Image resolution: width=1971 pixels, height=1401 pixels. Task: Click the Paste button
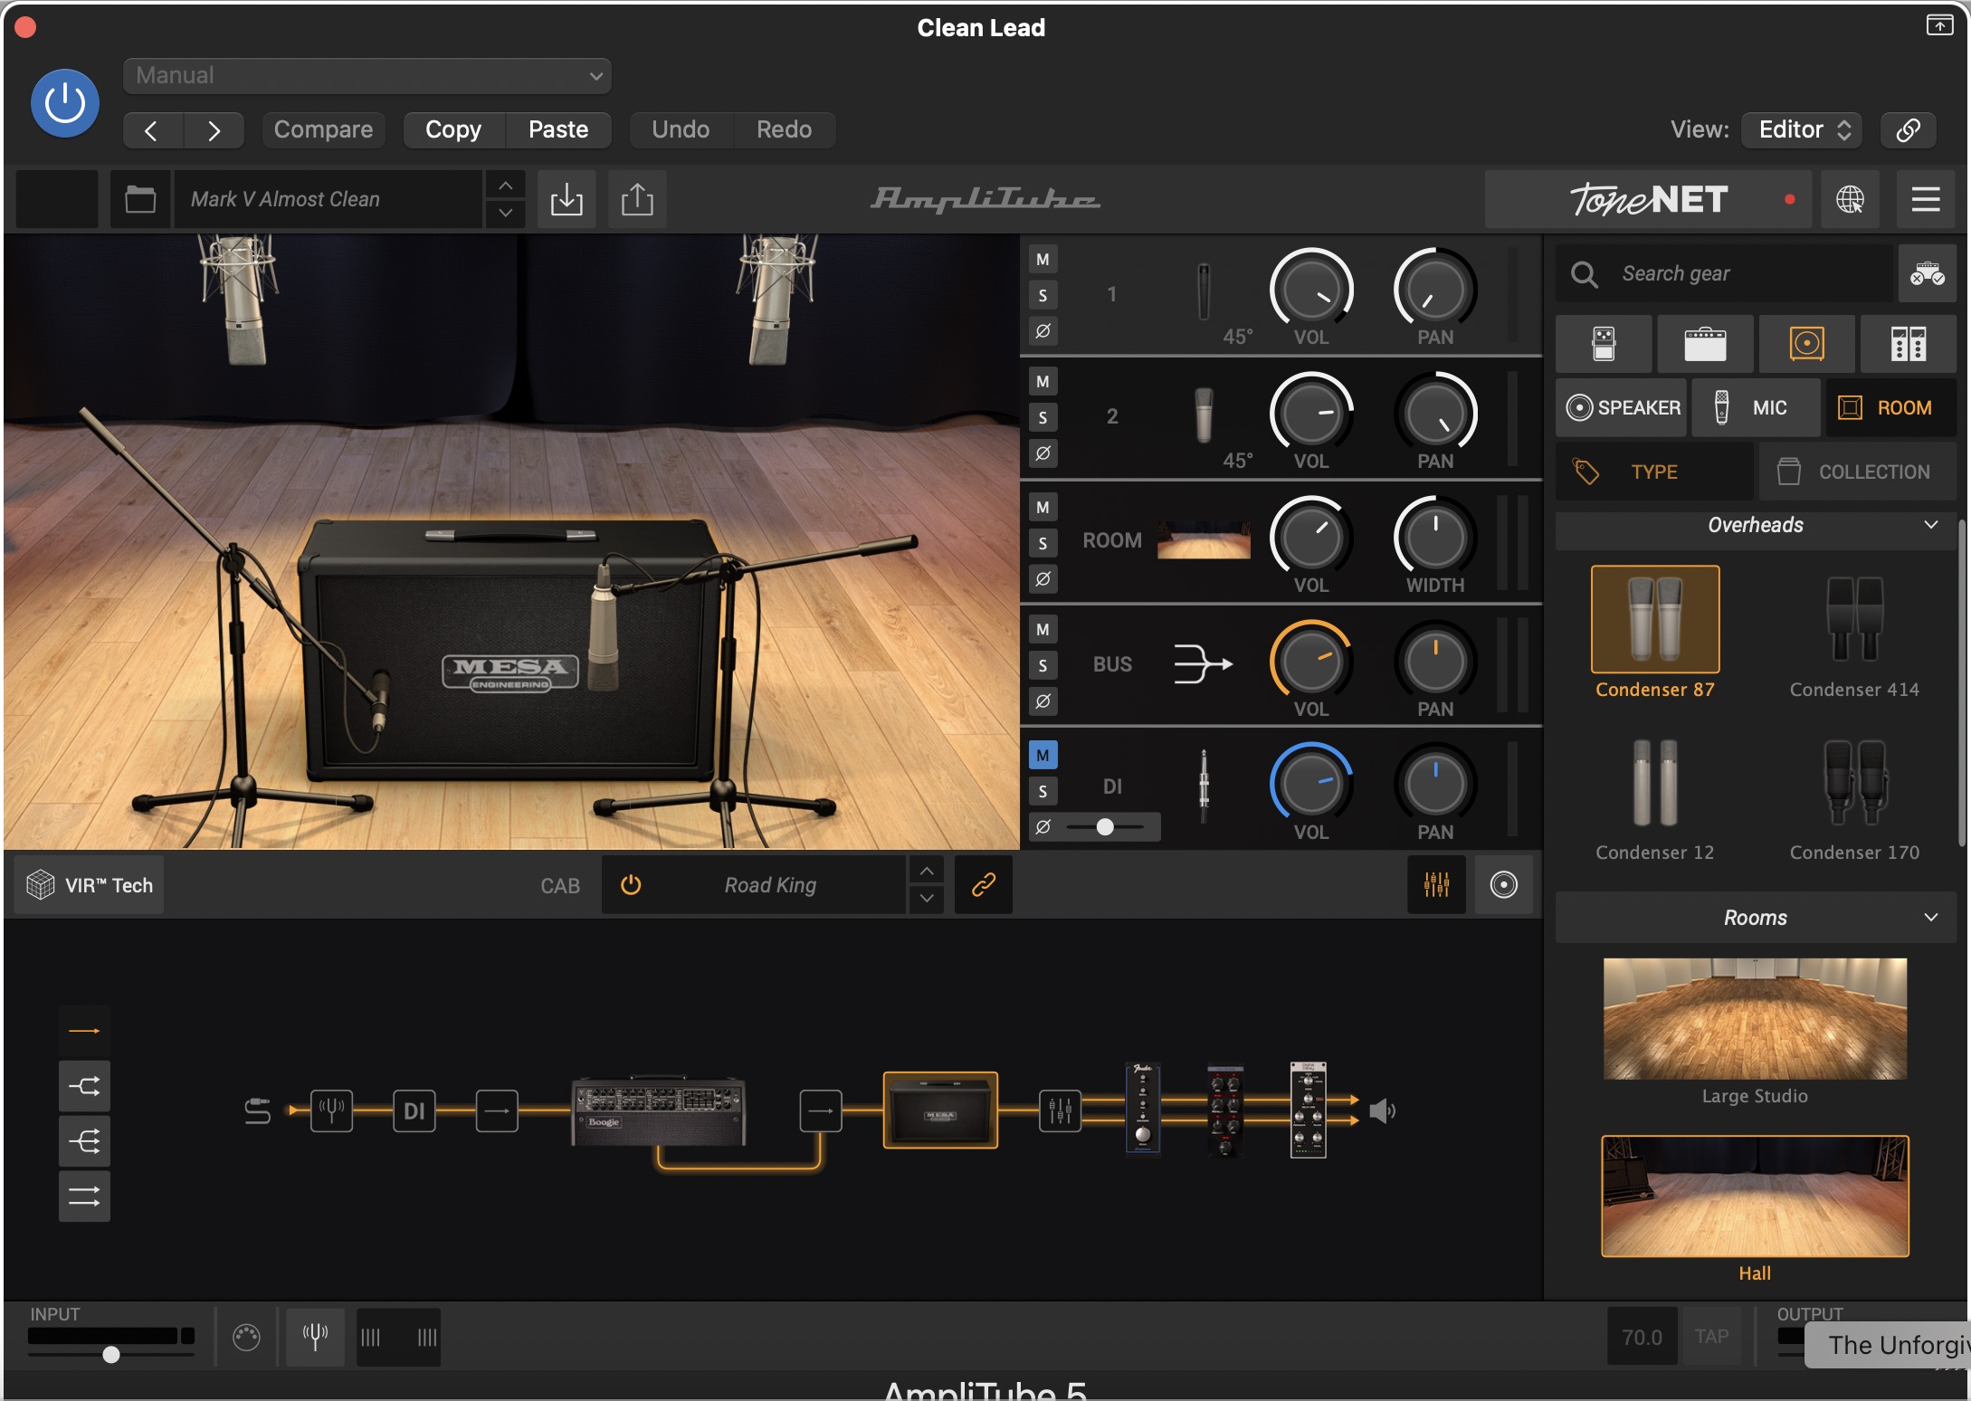(x=558, y=130)
